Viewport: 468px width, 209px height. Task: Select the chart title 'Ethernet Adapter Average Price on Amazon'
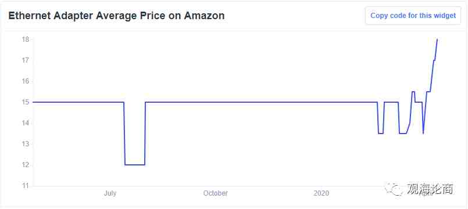point(116,16)
